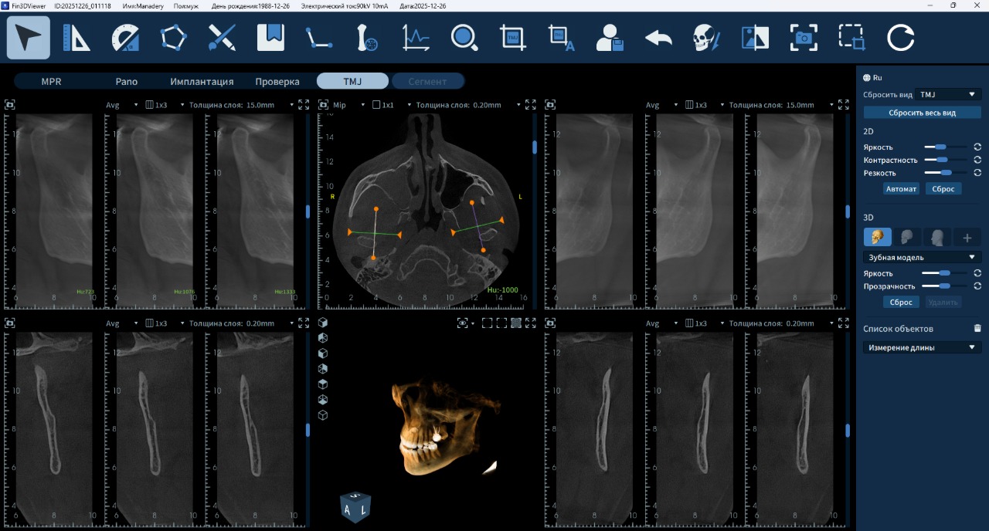
Task: Maximize the top-left 15.0mm TMJ view
Action: coord(304,105)
